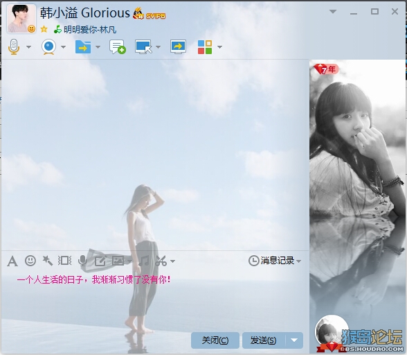This screenshot has width=407, height=355.
Task: Open remote desktop control icon
Action: (x=143, y=47)
